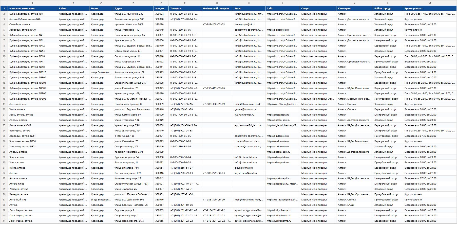The width and height of the screenshot is (457, 228).
Task: Click the phone cell '+7 (861) 221–60–06'
Action: coord(185,205)
